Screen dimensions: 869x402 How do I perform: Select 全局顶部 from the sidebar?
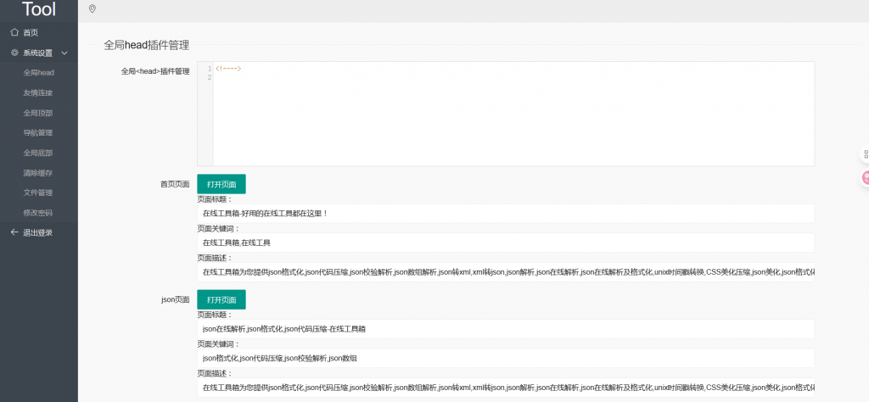click(38, 113)
